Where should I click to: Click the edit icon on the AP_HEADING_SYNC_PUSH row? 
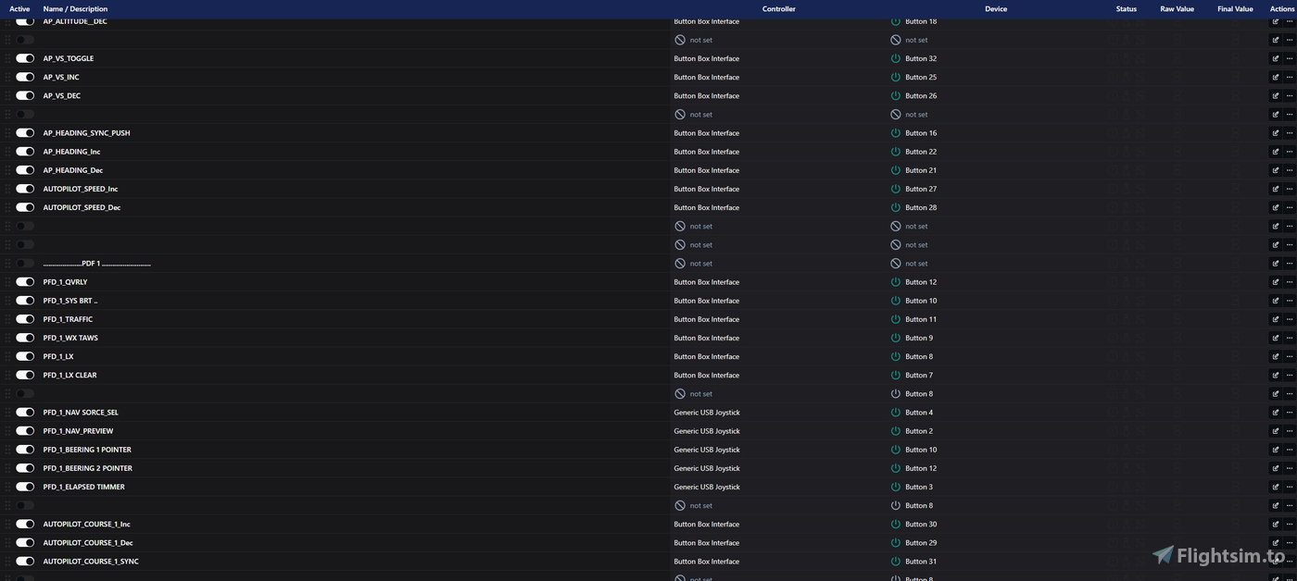point(1275,133)
